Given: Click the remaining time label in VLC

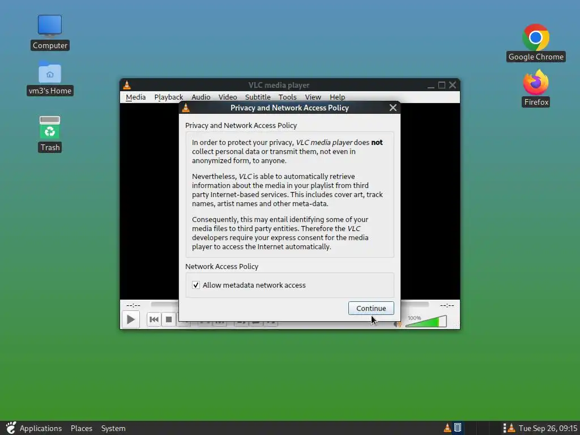Looking at the screenshot, I should click(x=447, y=305).
